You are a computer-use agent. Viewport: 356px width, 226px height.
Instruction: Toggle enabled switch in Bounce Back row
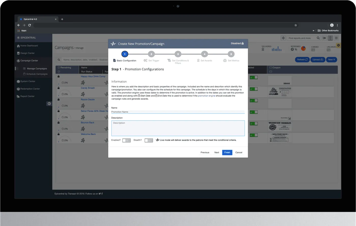(254, 124)
